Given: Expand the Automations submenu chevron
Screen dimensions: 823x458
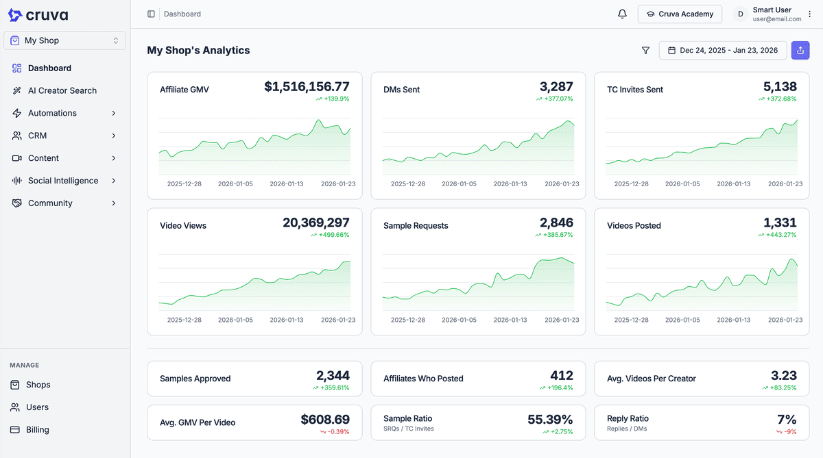Looking at the screenshot, I should [x=113, y=113].
